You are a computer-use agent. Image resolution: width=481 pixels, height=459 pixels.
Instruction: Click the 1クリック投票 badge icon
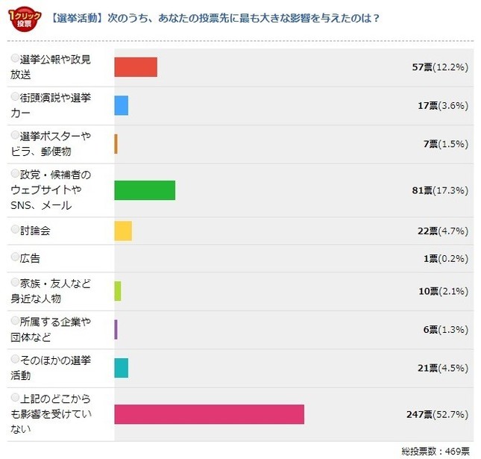(x=24, y=18)
